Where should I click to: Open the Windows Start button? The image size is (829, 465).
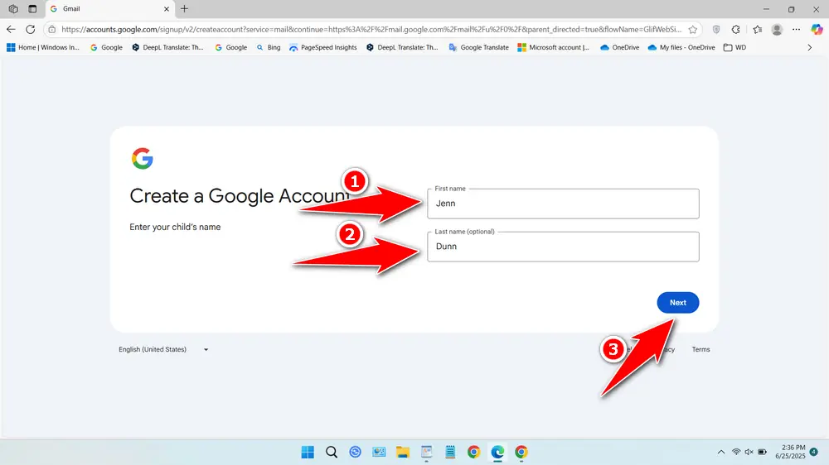pos(308,453)
